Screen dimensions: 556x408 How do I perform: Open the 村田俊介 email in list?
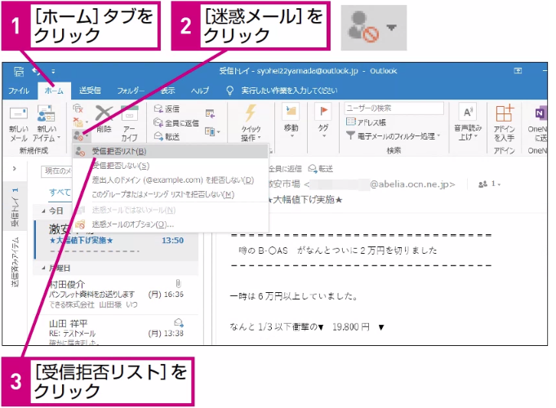pos(117,295)
